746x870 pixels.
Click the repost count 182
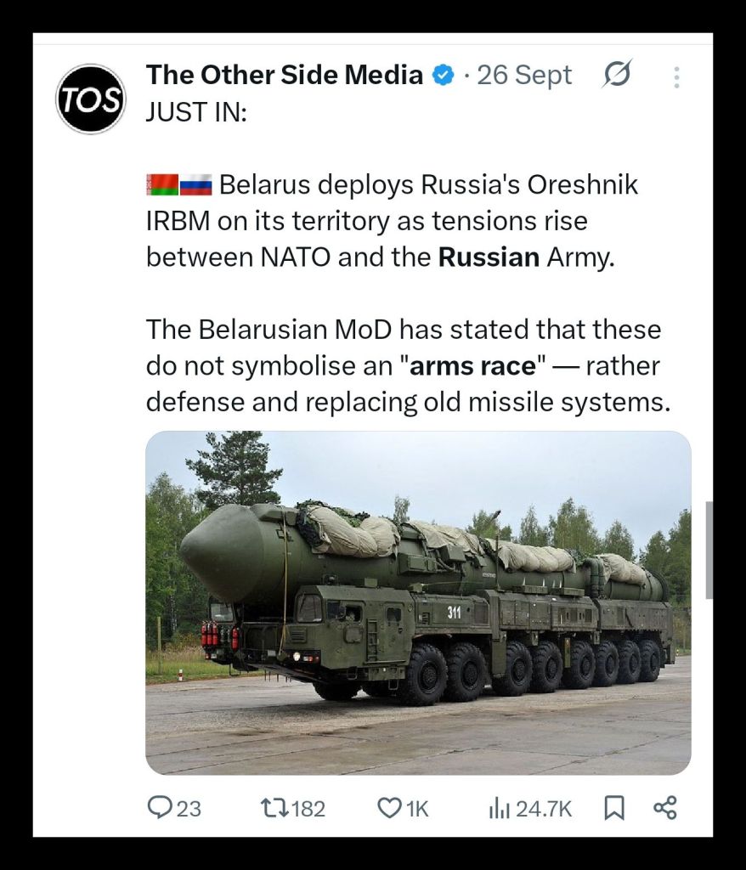click(308, 808)
